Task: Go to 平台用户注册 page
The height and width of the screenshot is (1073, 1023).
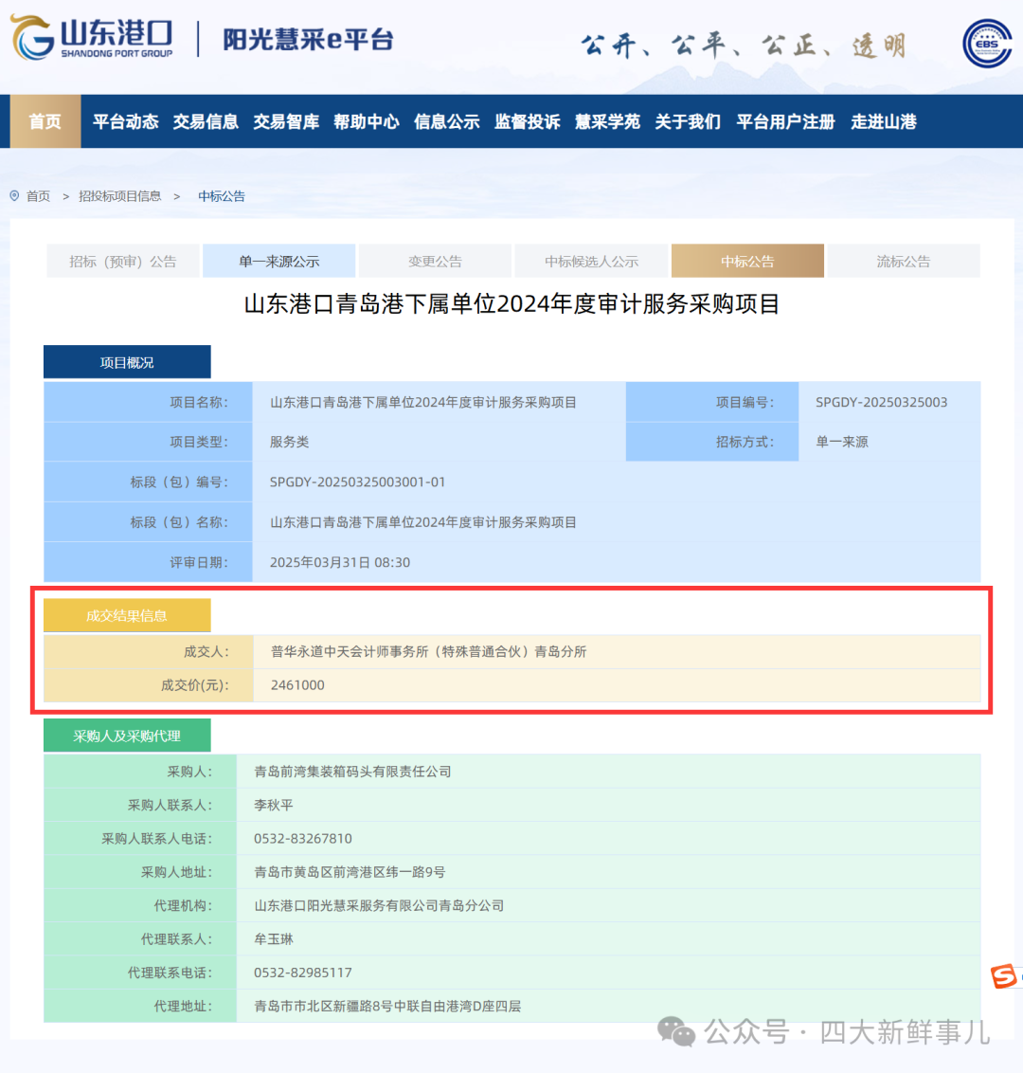Action: [785, 122]
